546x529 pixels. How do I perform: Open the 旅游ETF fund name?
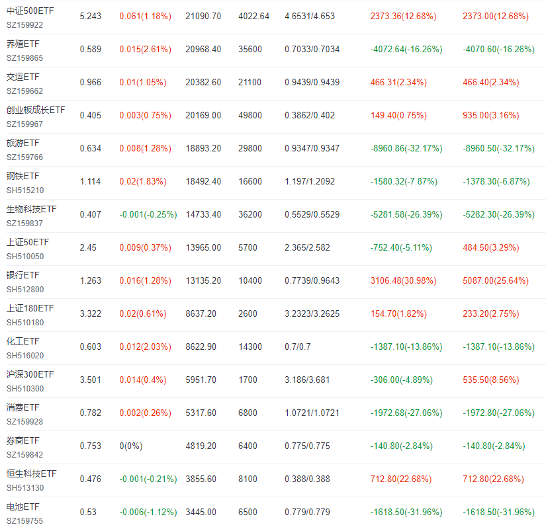[x=23, y=143]
